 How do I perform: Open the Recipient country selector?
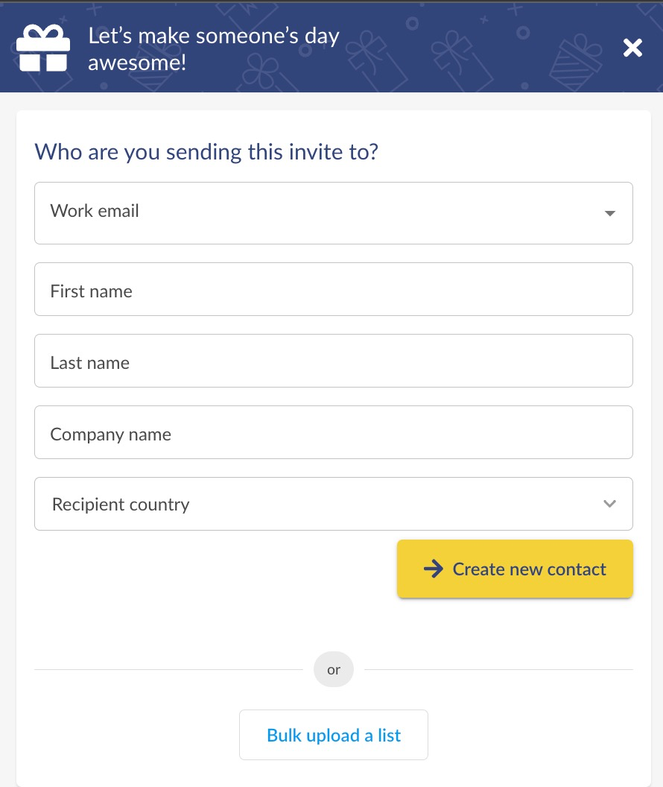(334, 503)
